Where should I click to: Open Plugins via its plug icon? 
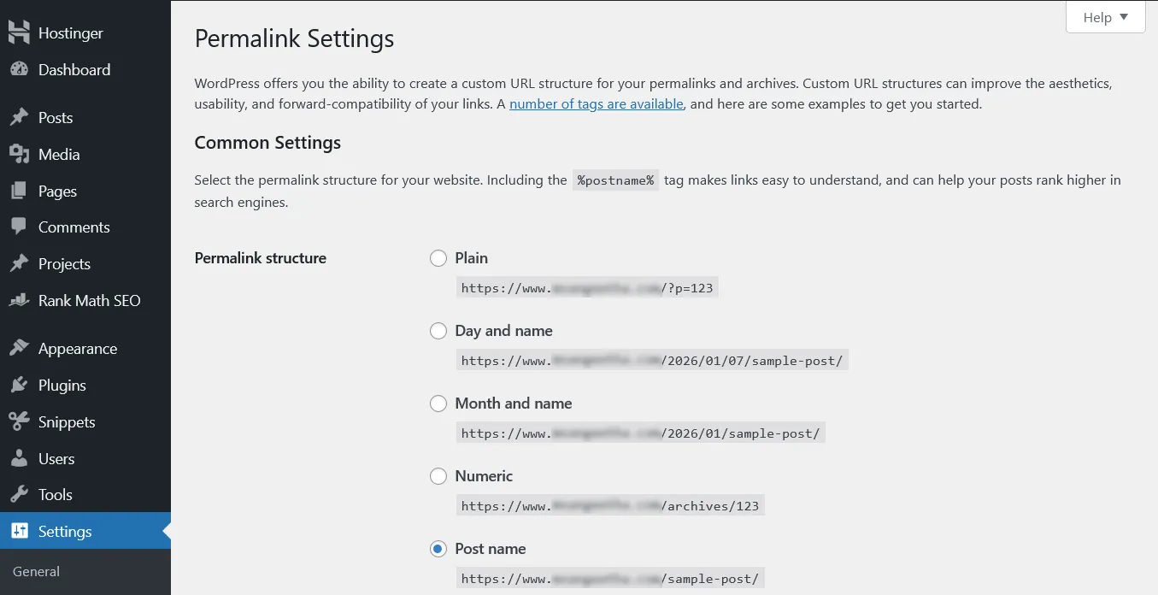19,385
